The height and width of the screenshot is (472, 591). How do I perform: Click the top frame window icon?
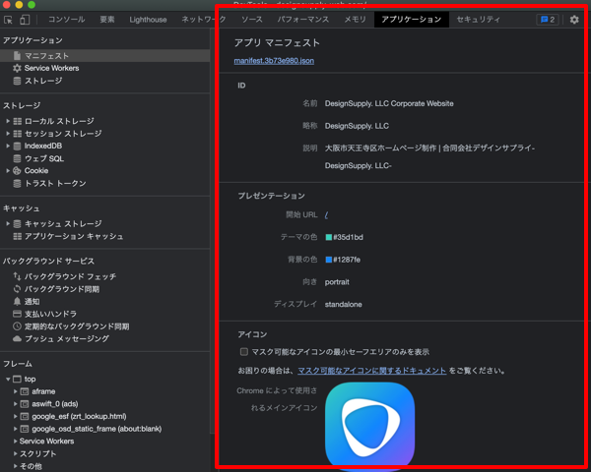click(x=17, y=379)
